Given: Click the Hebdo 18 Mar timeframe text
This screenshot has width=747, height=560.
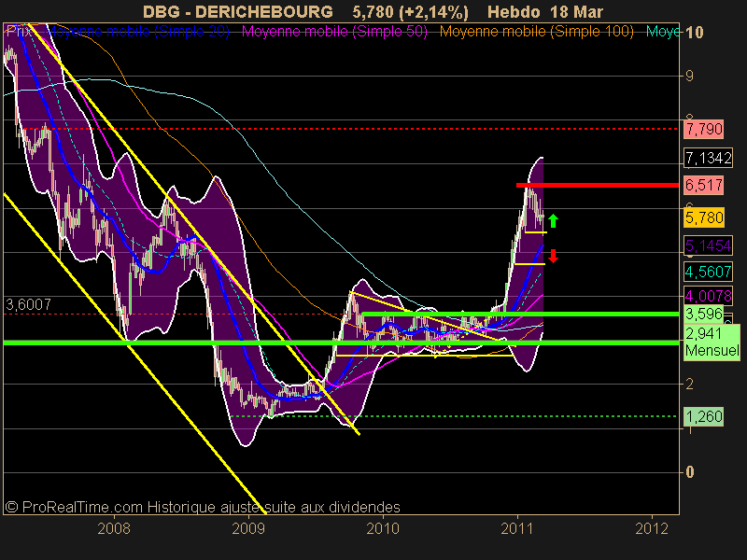Looking at the screenshot, I should [545, 12].
